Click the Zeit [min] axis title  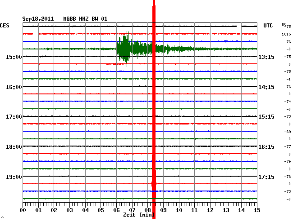click(x=139, y=215)
